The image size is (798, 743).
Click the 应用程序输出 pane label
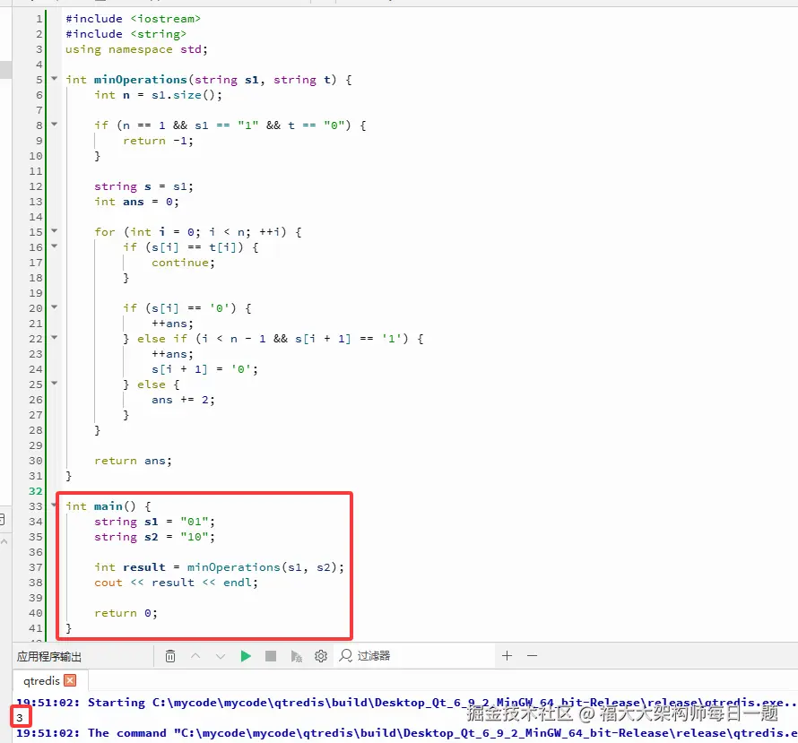[48, 657]
